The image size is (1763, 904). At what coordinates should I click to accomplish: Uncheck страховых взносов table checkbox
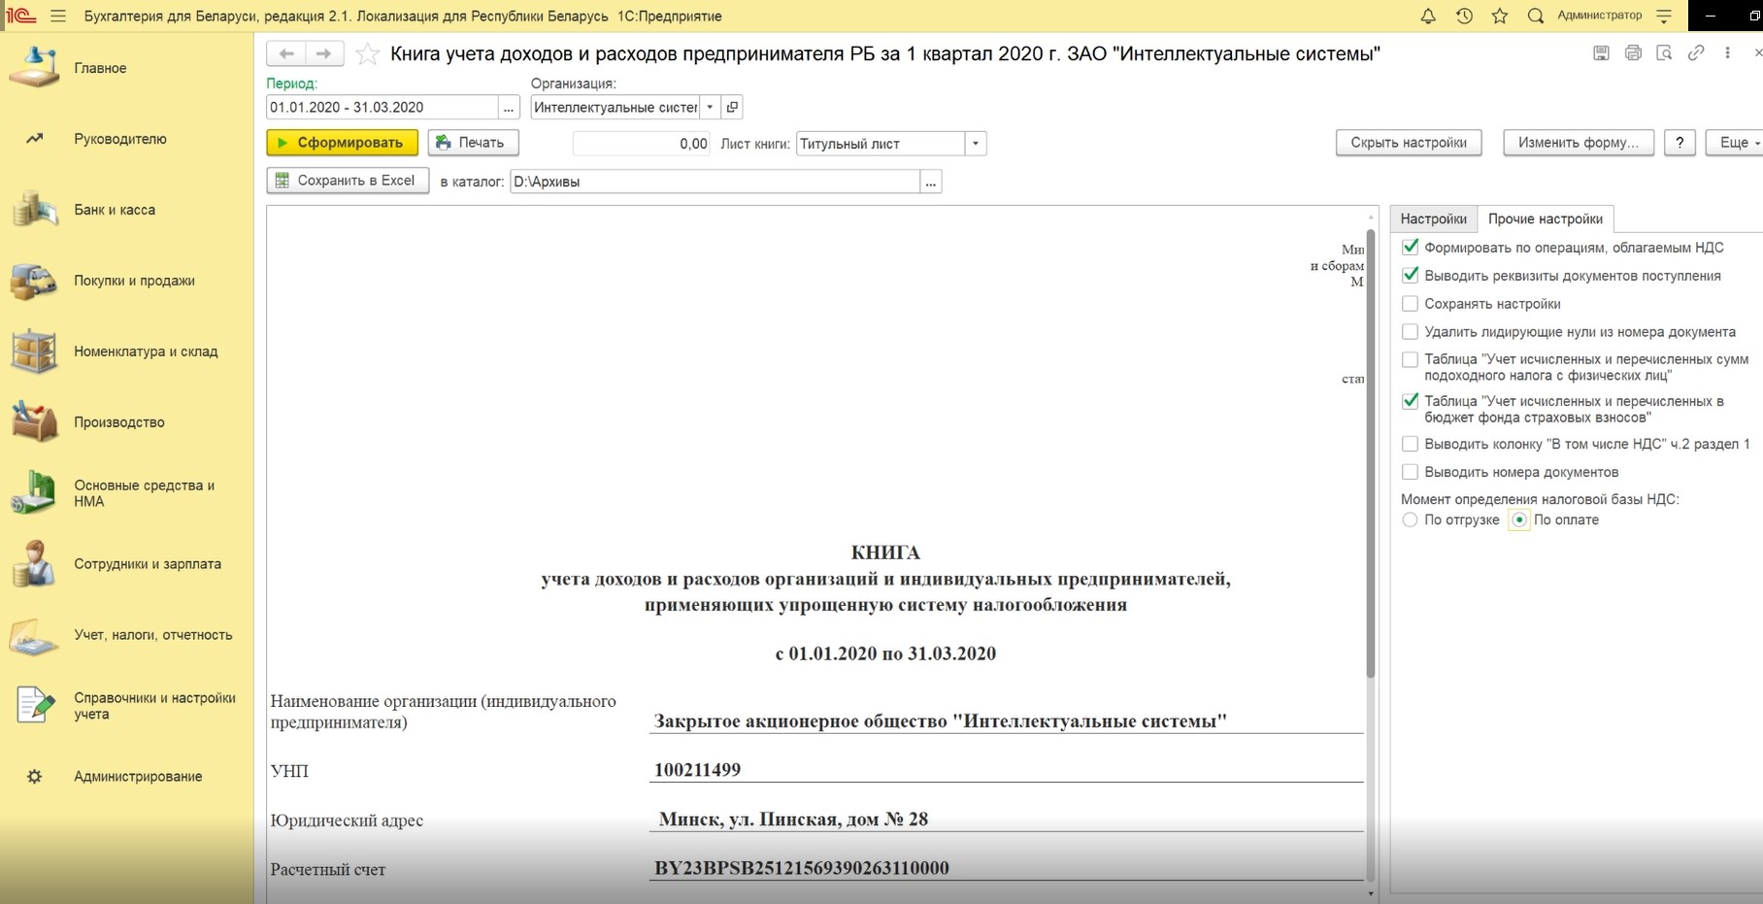[1411, 401]
